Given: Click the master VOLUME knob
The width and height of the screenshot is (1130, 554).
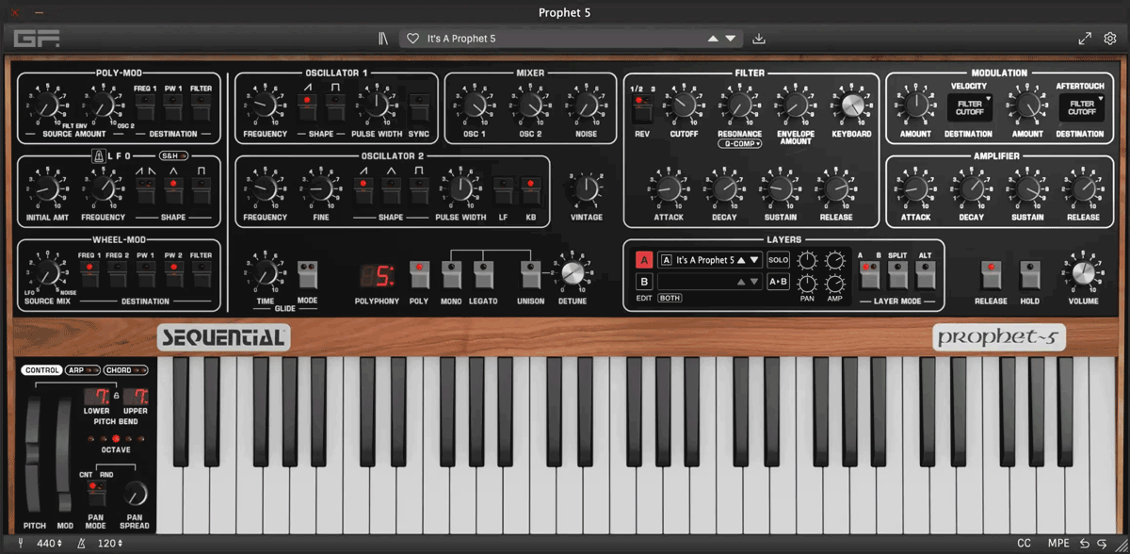Looking at the screenshot, I should (x=1084, y=273).
